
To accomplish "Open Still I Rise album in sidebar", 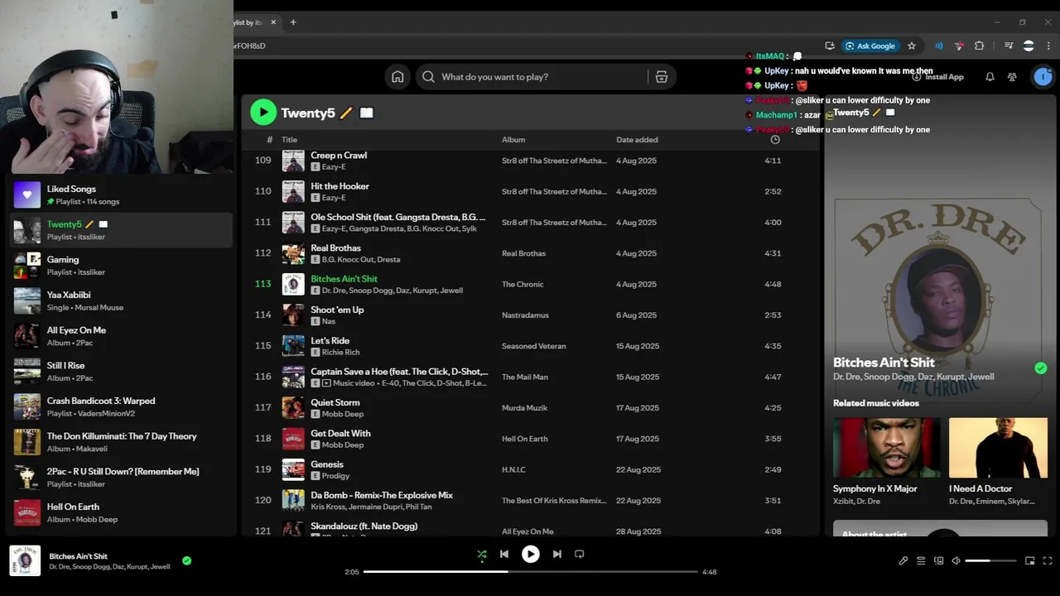I will click(x=121, y=372).
